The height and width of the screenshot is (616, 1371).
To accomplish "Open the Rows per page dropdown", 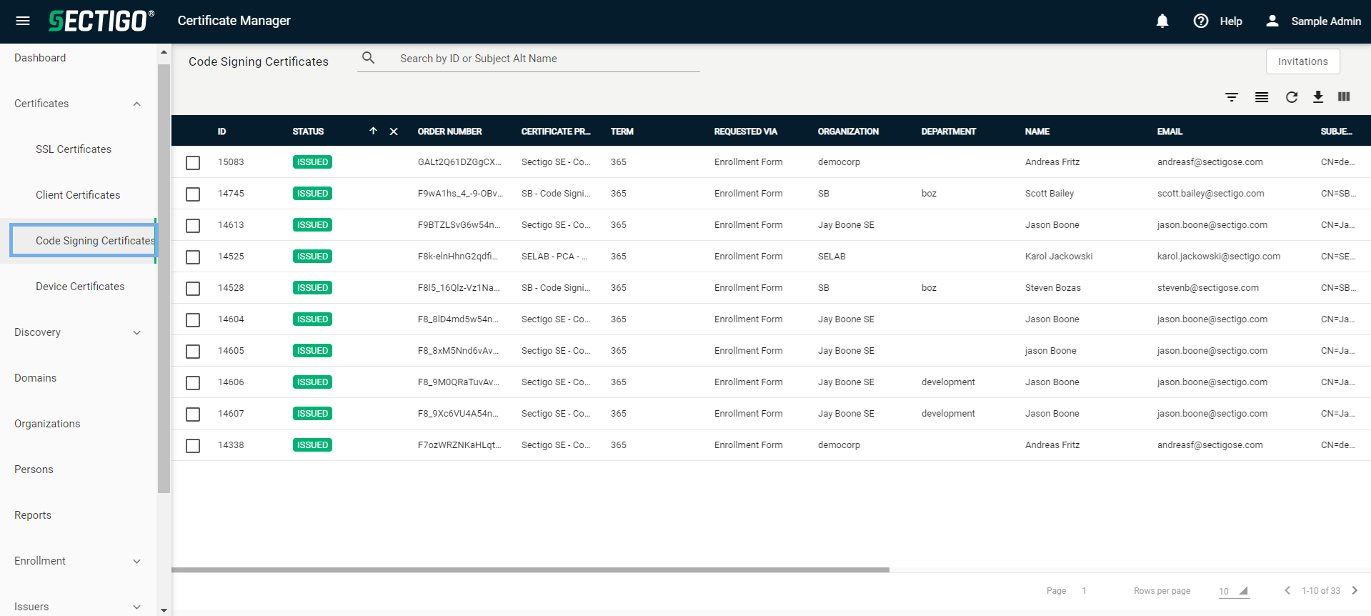I will point(1234,591).
